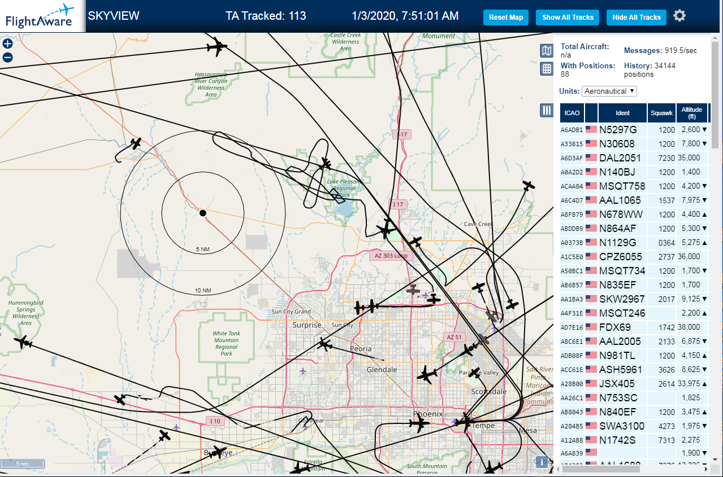This screenshot has width=723, height=477.
Task: Open the Units dropdown set to Aeronautical
Action: 609,91
